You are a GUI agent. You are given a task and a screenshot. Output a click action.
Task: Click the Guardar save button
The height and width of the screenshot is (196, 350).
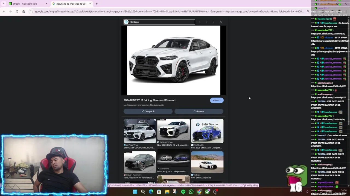click(199, 111)
